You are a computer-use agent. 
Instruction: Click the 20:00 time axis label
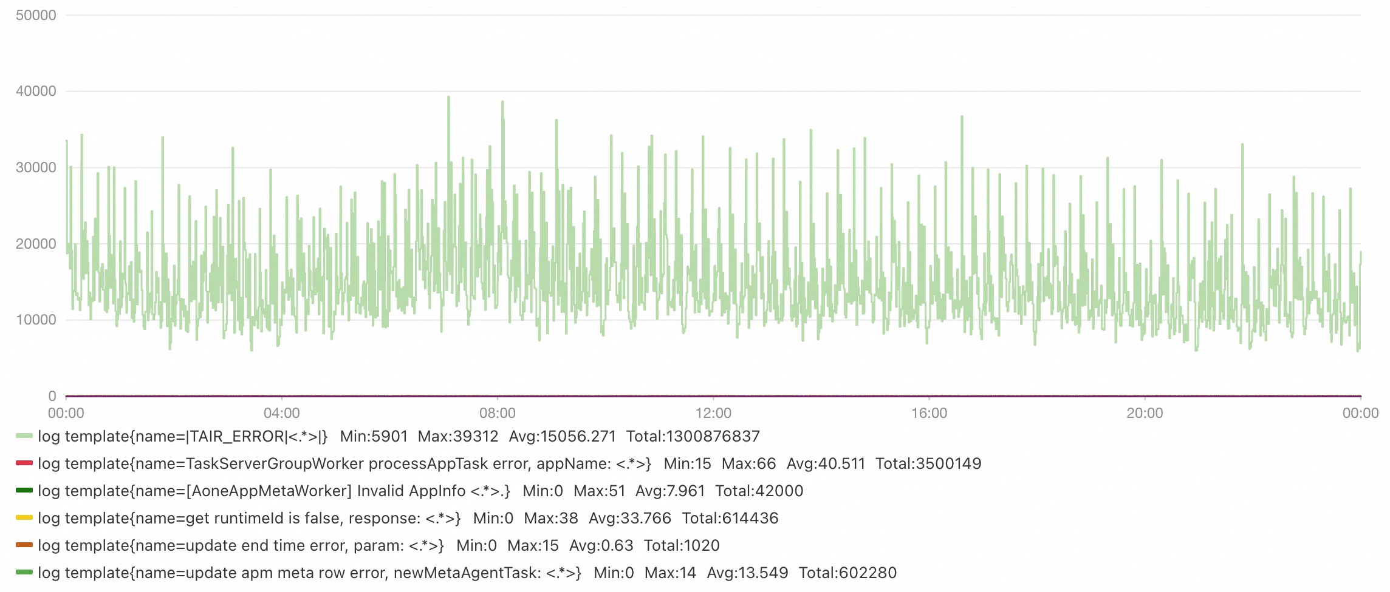[1145, 413]
